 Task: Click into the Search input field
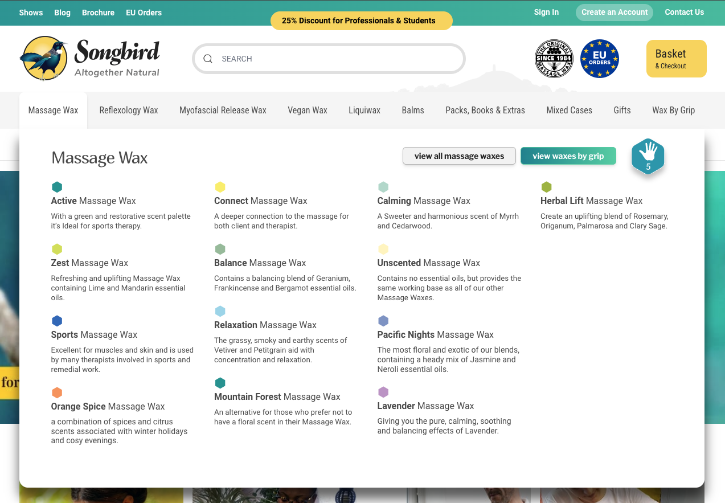336,59
